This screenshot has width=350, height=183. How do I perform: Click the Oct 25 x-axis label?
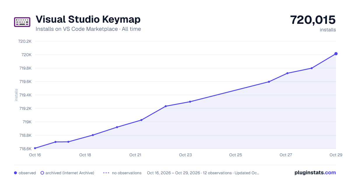(236, 155)
